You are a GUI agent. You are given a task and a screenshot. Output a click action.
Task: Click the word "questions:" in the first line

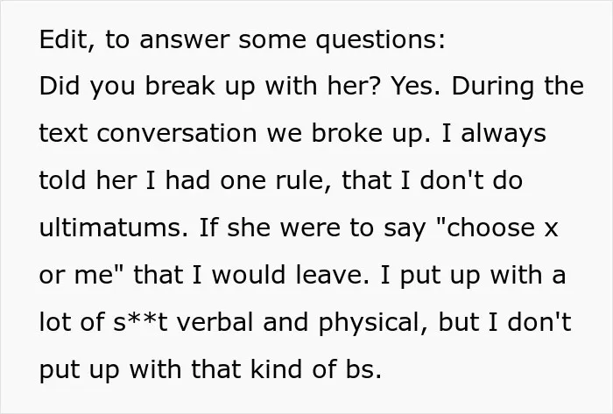click(x=381, y=41)
